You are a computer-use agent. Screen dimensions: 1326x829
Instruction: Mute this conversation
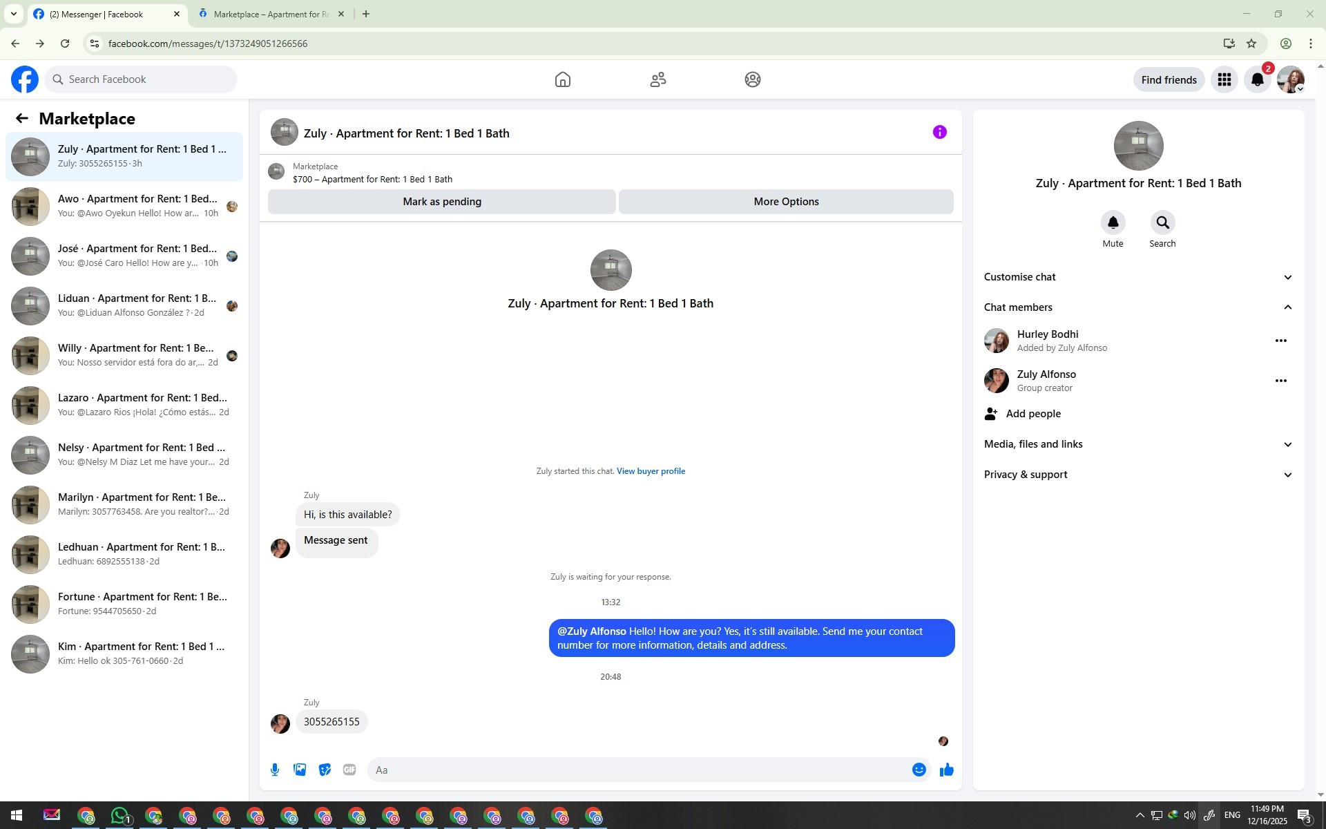click(1113, 222)
